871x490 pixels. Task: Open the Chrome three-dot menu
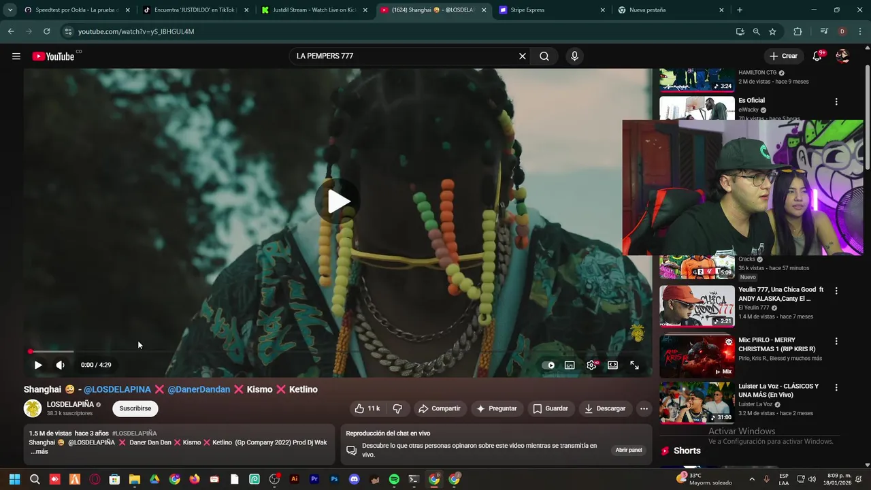tap(860, 31)
